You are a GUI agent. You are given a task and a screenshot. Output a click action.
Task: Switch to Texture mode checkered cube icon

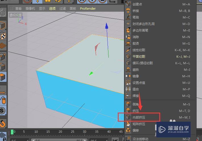coord(3,36)
